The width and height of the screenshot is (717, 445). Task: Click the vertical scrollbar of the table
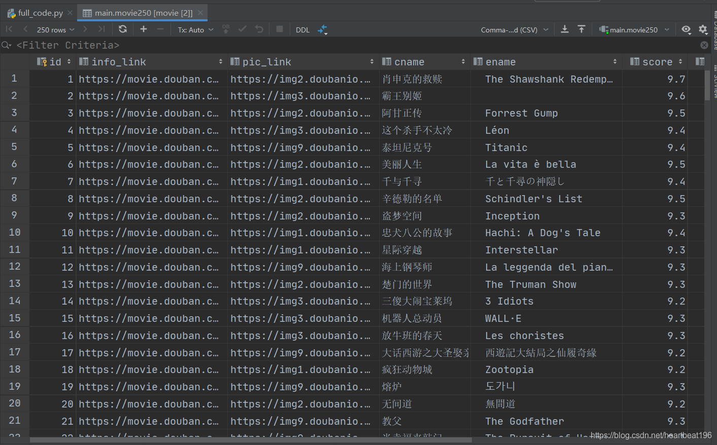707,86
